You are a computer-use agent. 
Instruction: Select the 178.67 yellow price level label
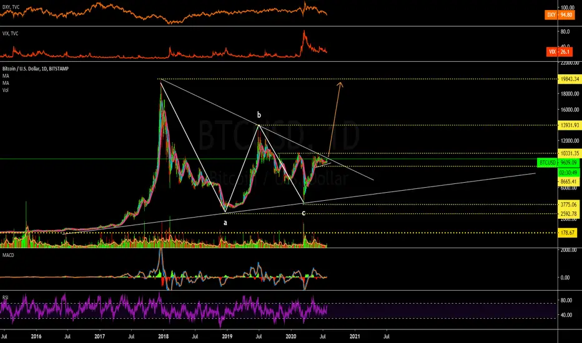[568, 233]
